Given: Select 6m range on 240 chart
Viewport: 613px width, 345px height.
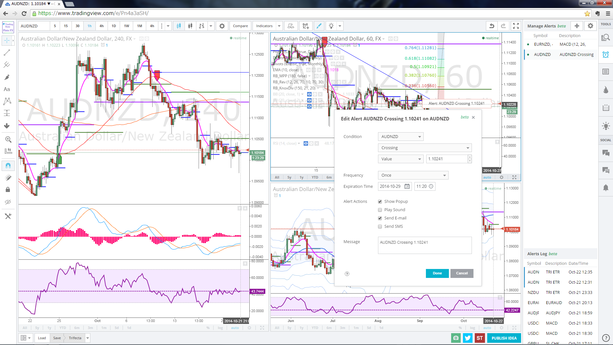Looking at the screenshot, I should click(77, 328).
